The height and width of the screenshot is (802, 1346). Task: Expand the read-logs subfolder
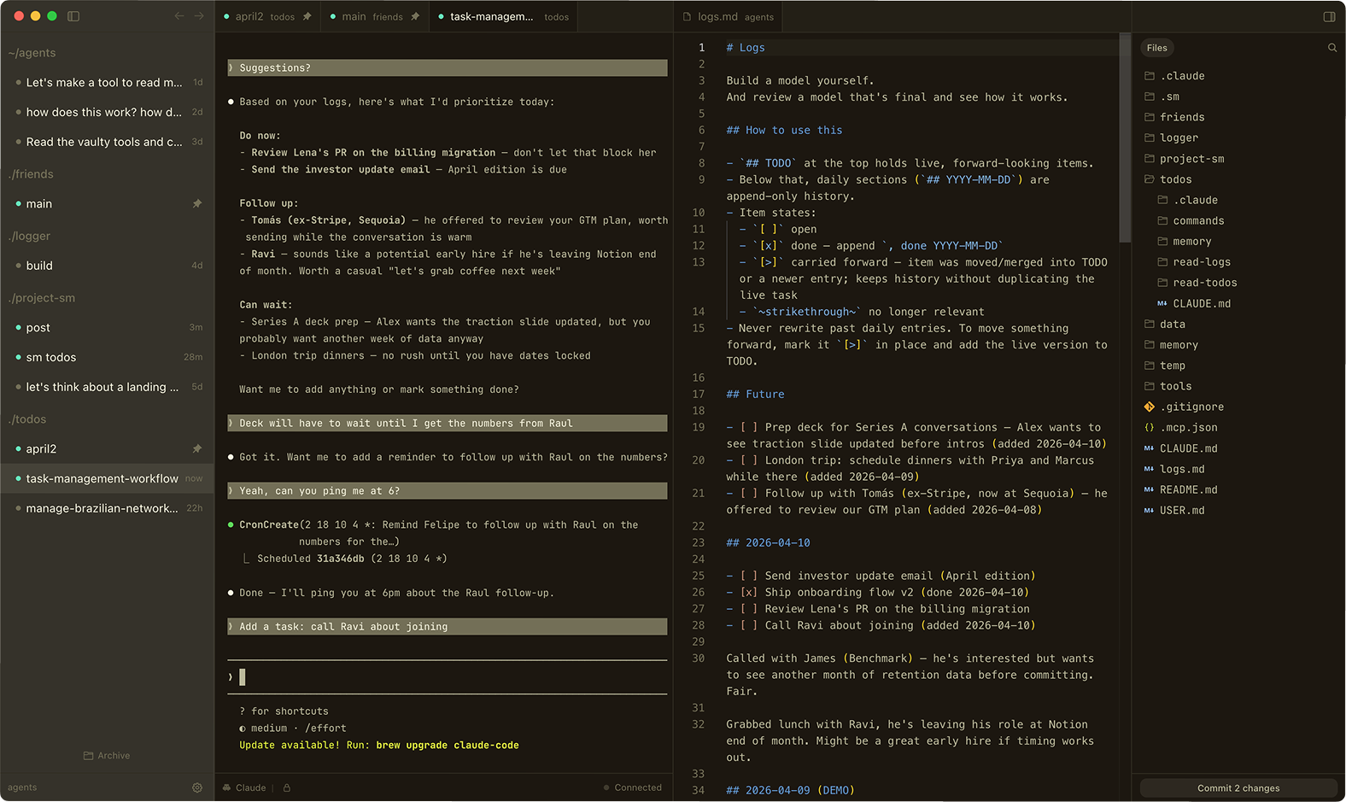coord(1201,262)
